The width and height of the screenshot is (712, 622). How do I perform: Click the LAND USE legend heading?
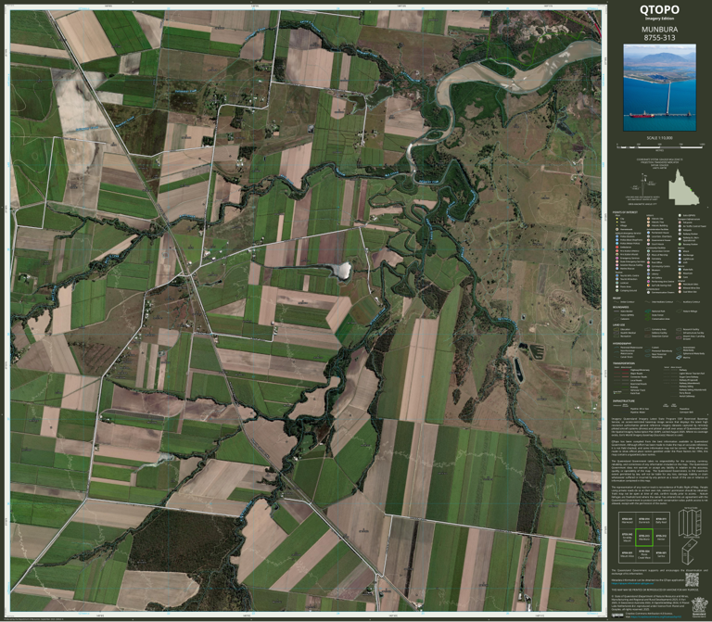[x=619, y=325]
